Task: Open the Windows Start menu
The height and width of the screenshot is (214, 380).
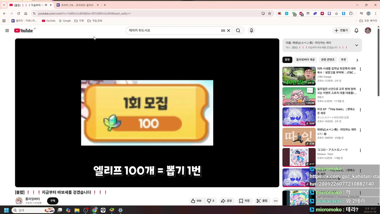Action: click(x=6, y=210)
